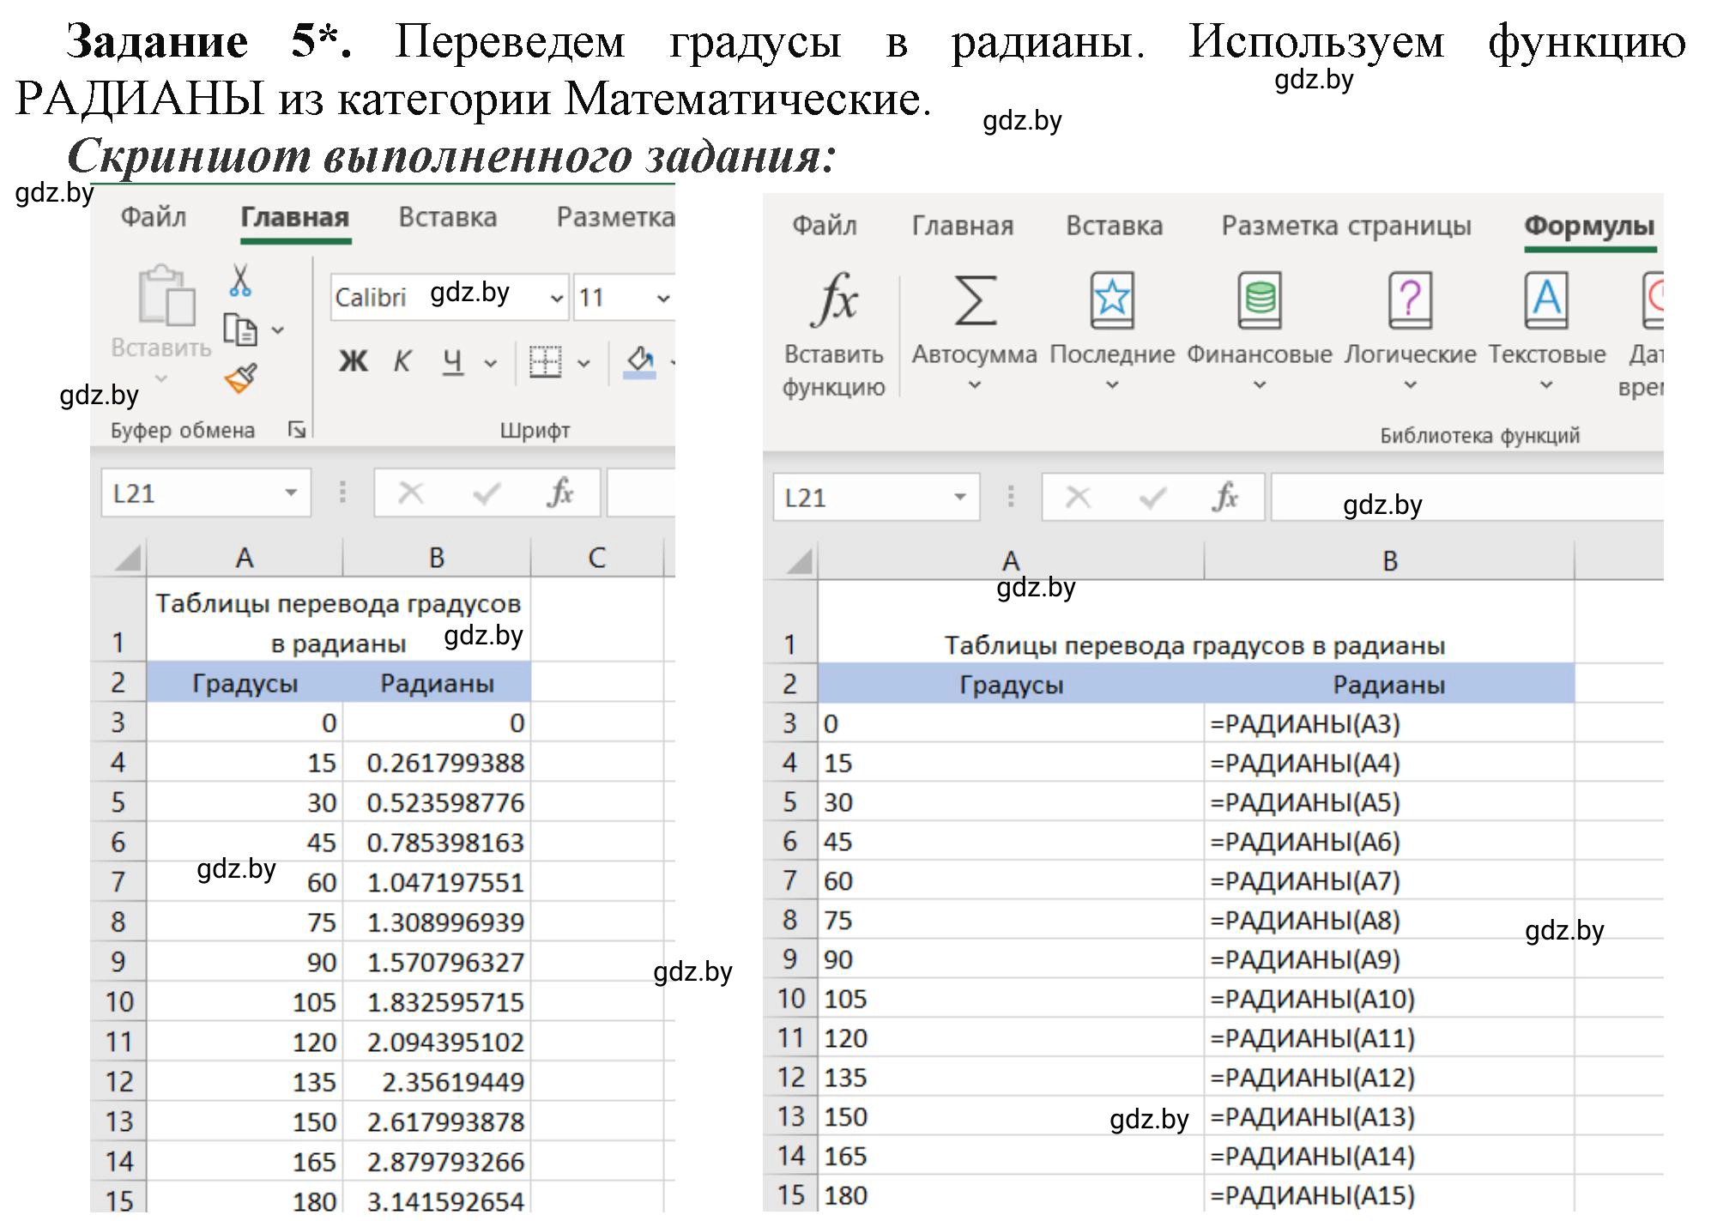This screenshot has width=1711, height=1221.
Task: Click the Автосумма sigma icon
Action: coord(975,300)
